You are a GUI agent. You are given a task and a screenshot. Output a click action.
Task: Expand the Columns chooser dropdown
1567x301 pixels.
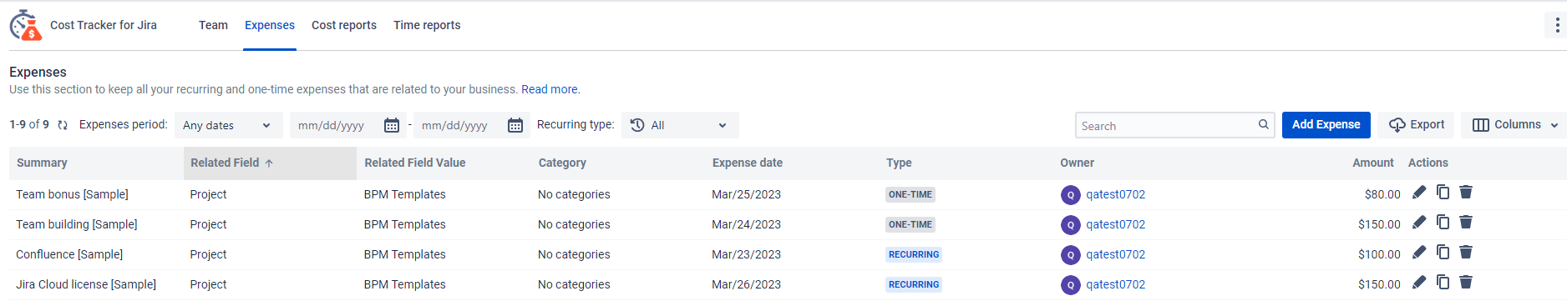click(x=1515, y=125)
